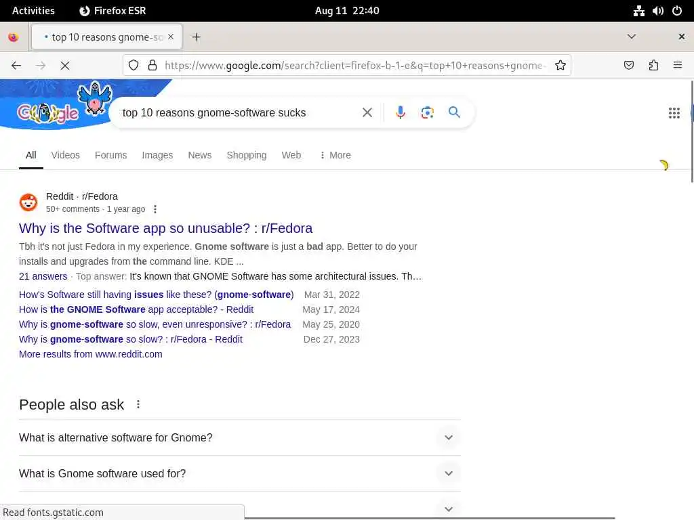This screenshot has height=520, width=694.
Task: Open Save to Pocket
Action: tap(628, 66)
